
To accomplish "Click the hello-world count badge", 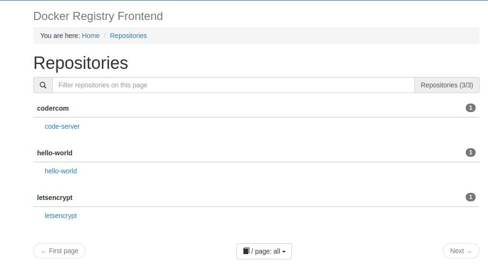I will [x=470, y=152].
